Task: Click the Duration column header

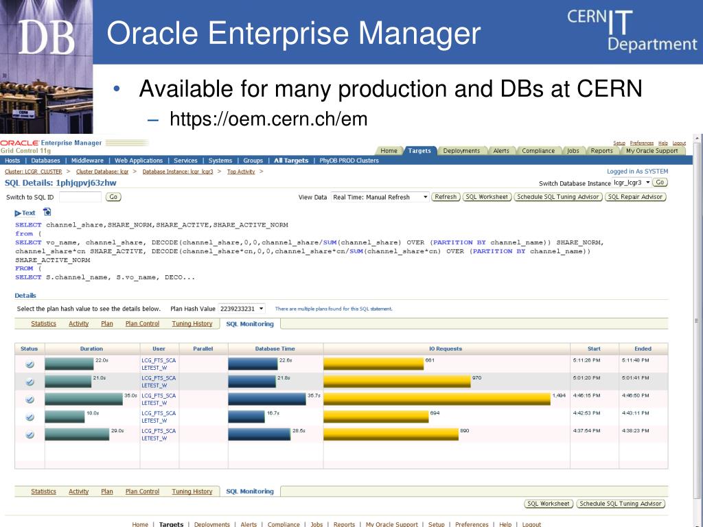Action: pyautogui.click(x=91, y=349)
